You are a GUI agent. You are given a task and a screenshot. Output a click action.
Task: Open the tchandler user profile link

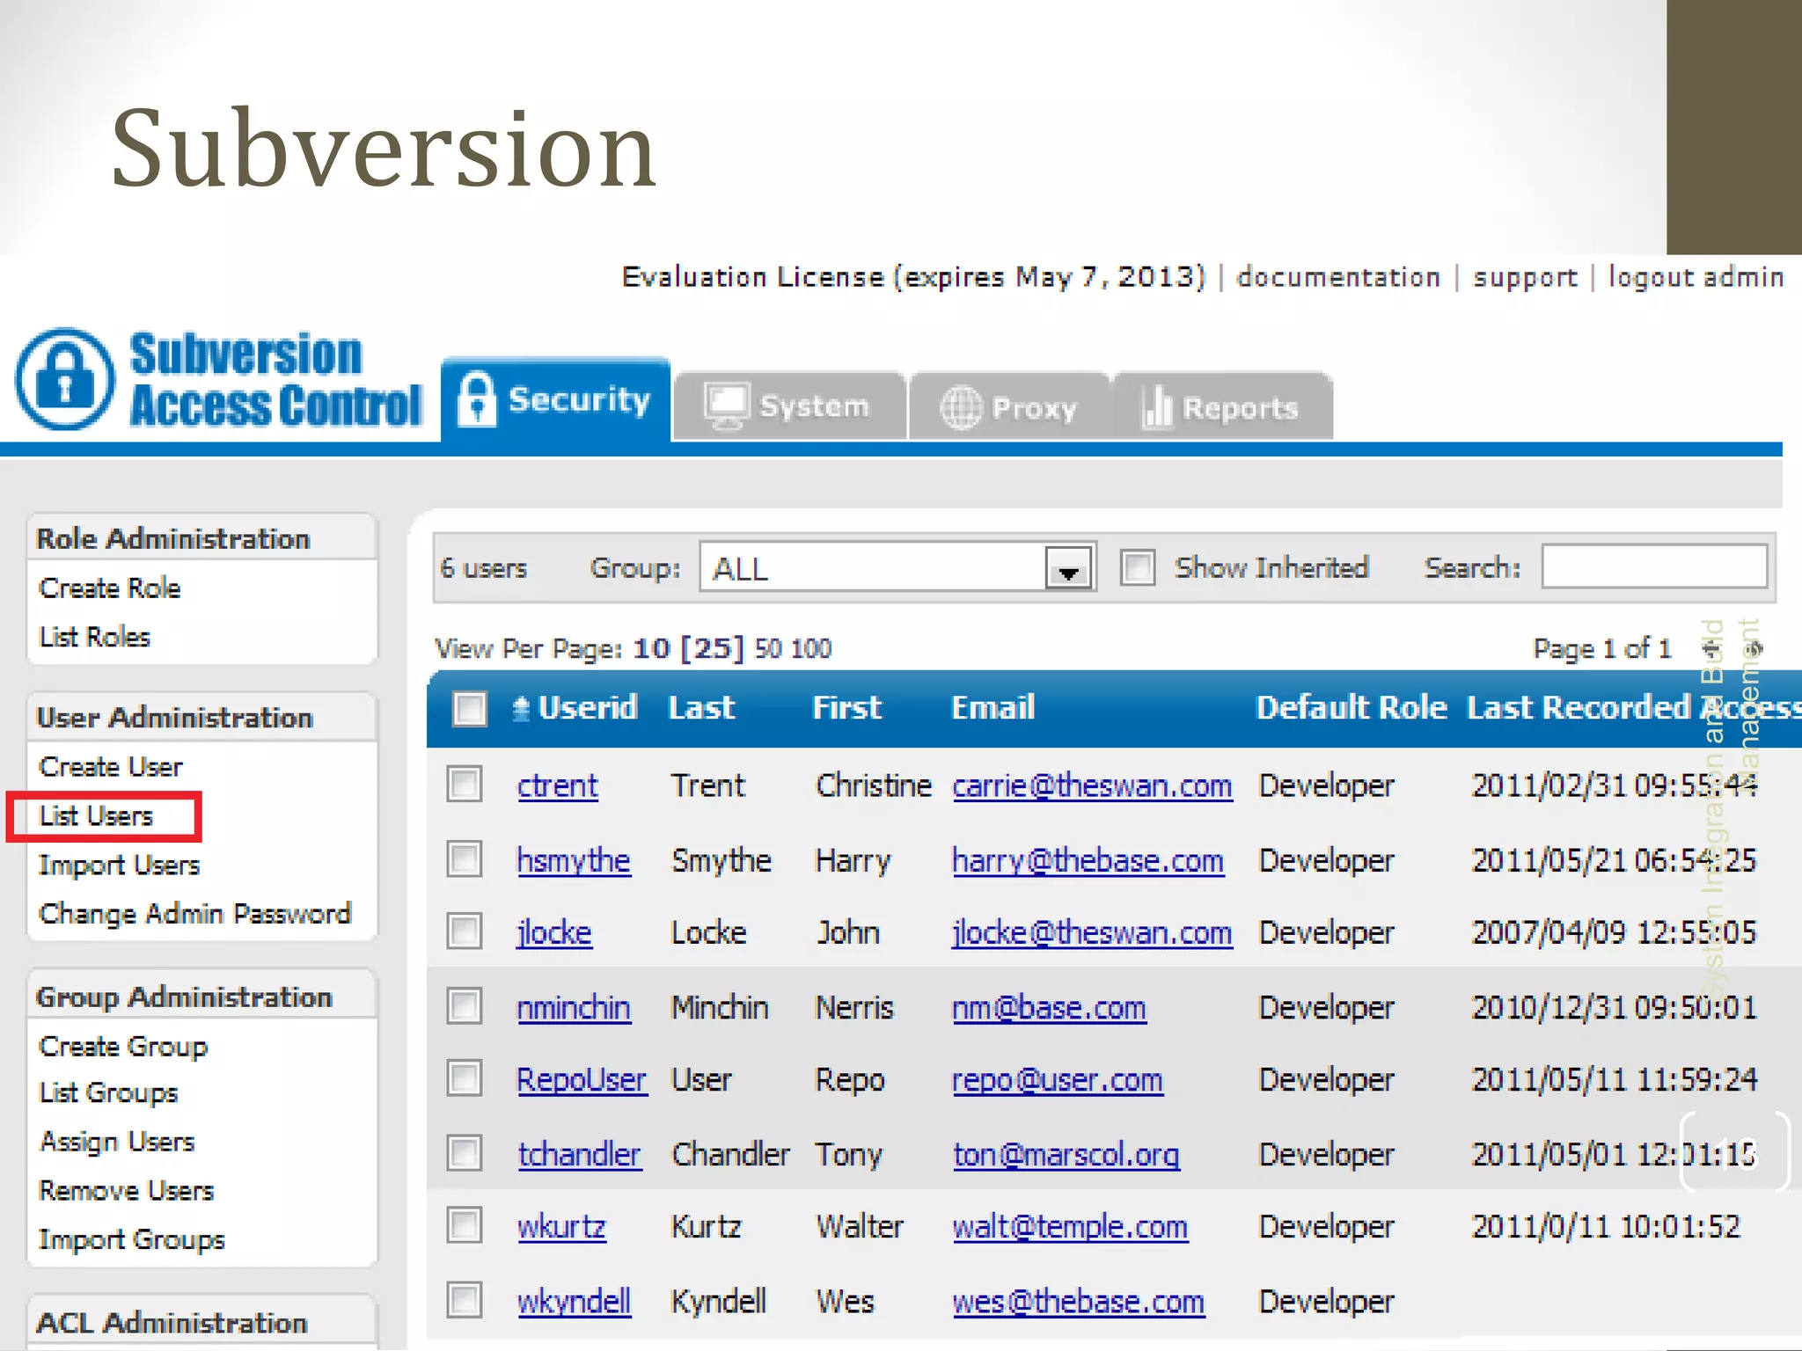(x=580, y=1154)
